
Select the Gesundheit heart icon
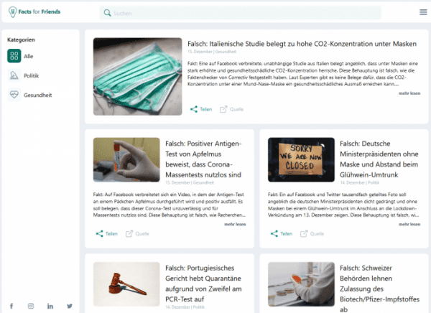(14, 95)
